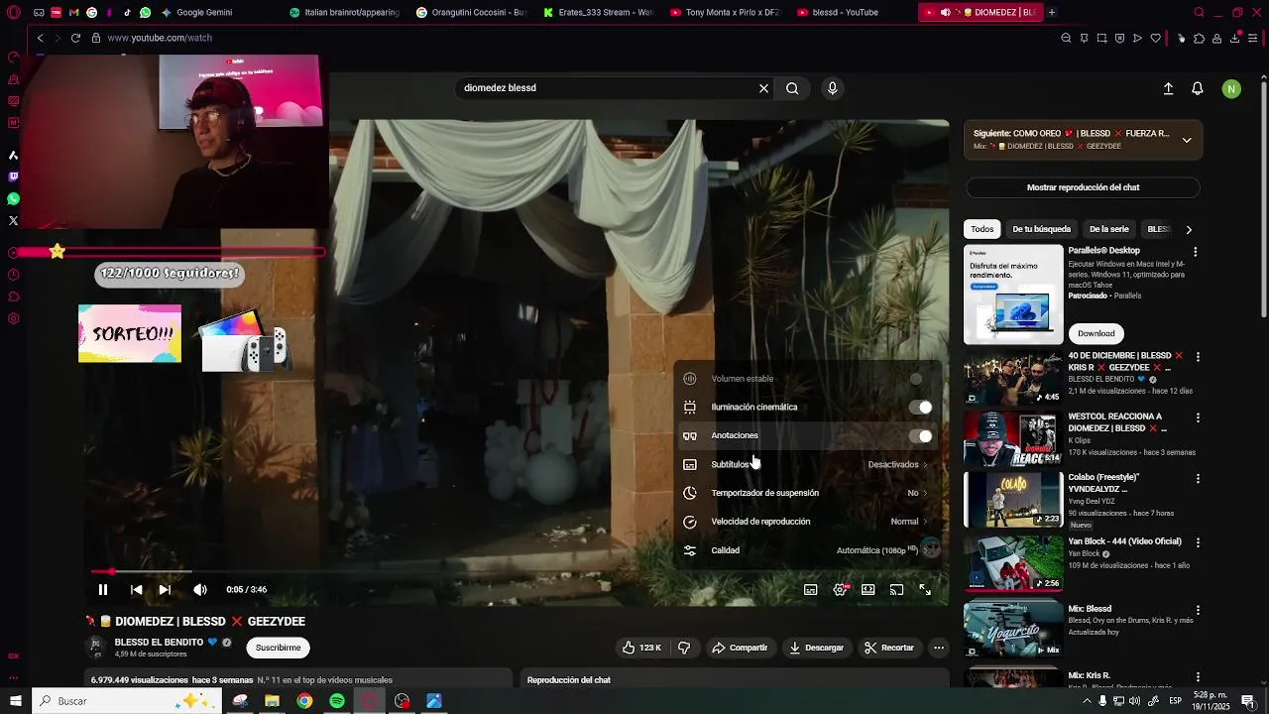Screen dimensions: 1269x714
Task: Click the Parallels Download button
Action: 1096,333
